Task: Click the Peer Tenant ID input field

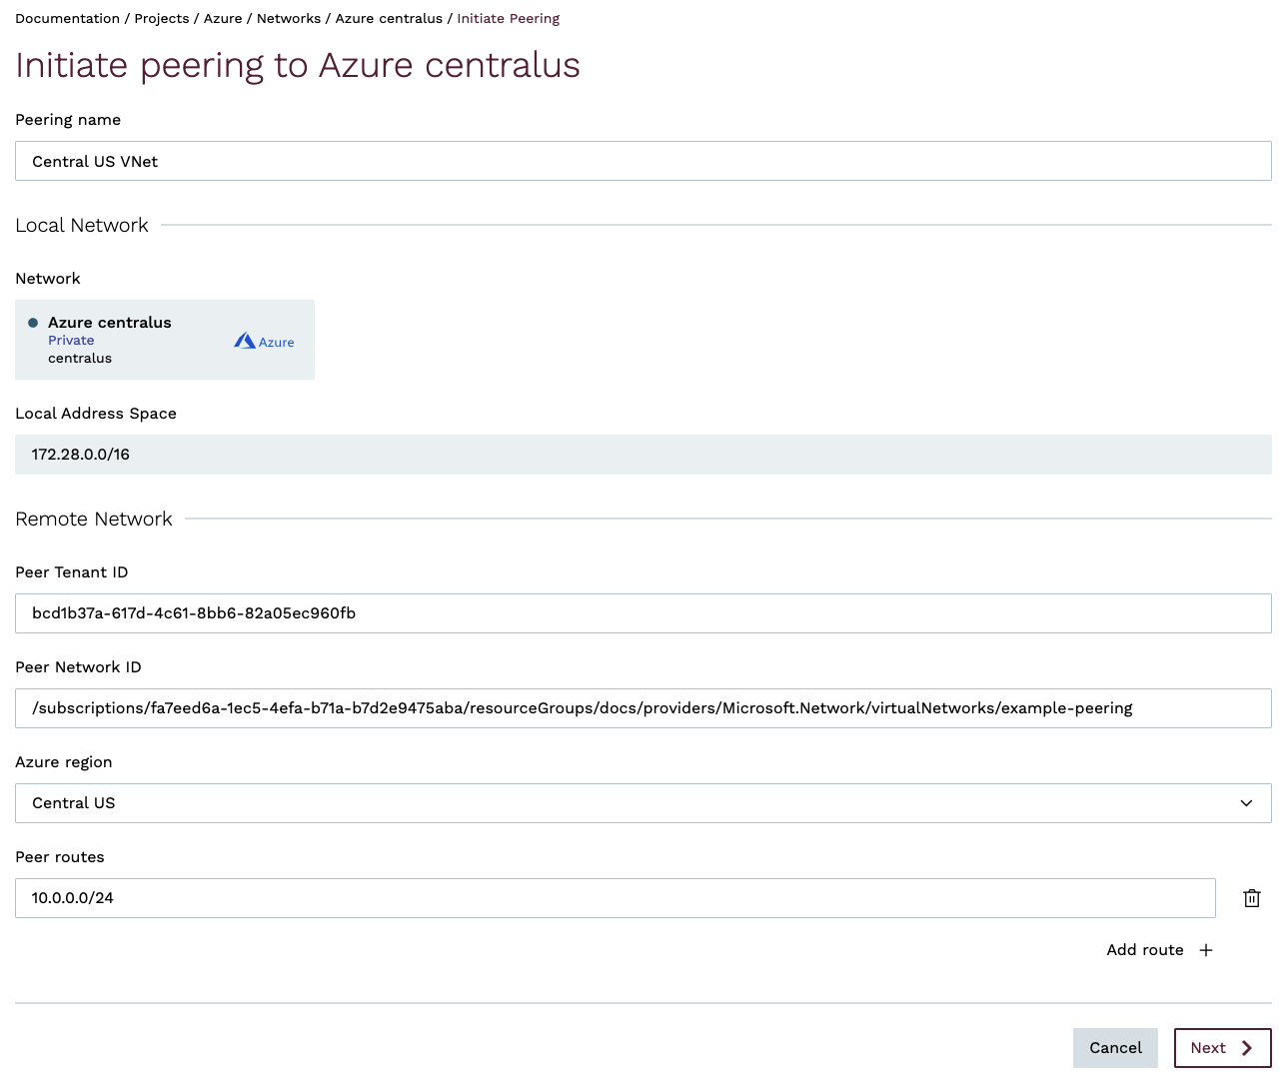Action: click(x=642, y=613)
